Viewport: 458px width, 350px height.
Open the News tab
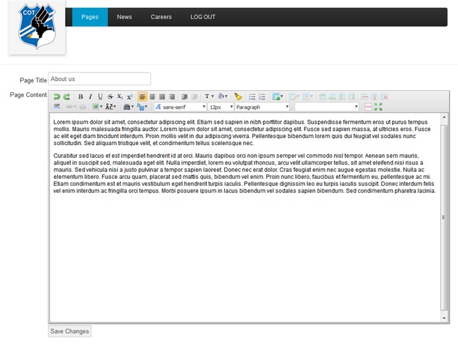pyautogui.click(x=125, y=17)
